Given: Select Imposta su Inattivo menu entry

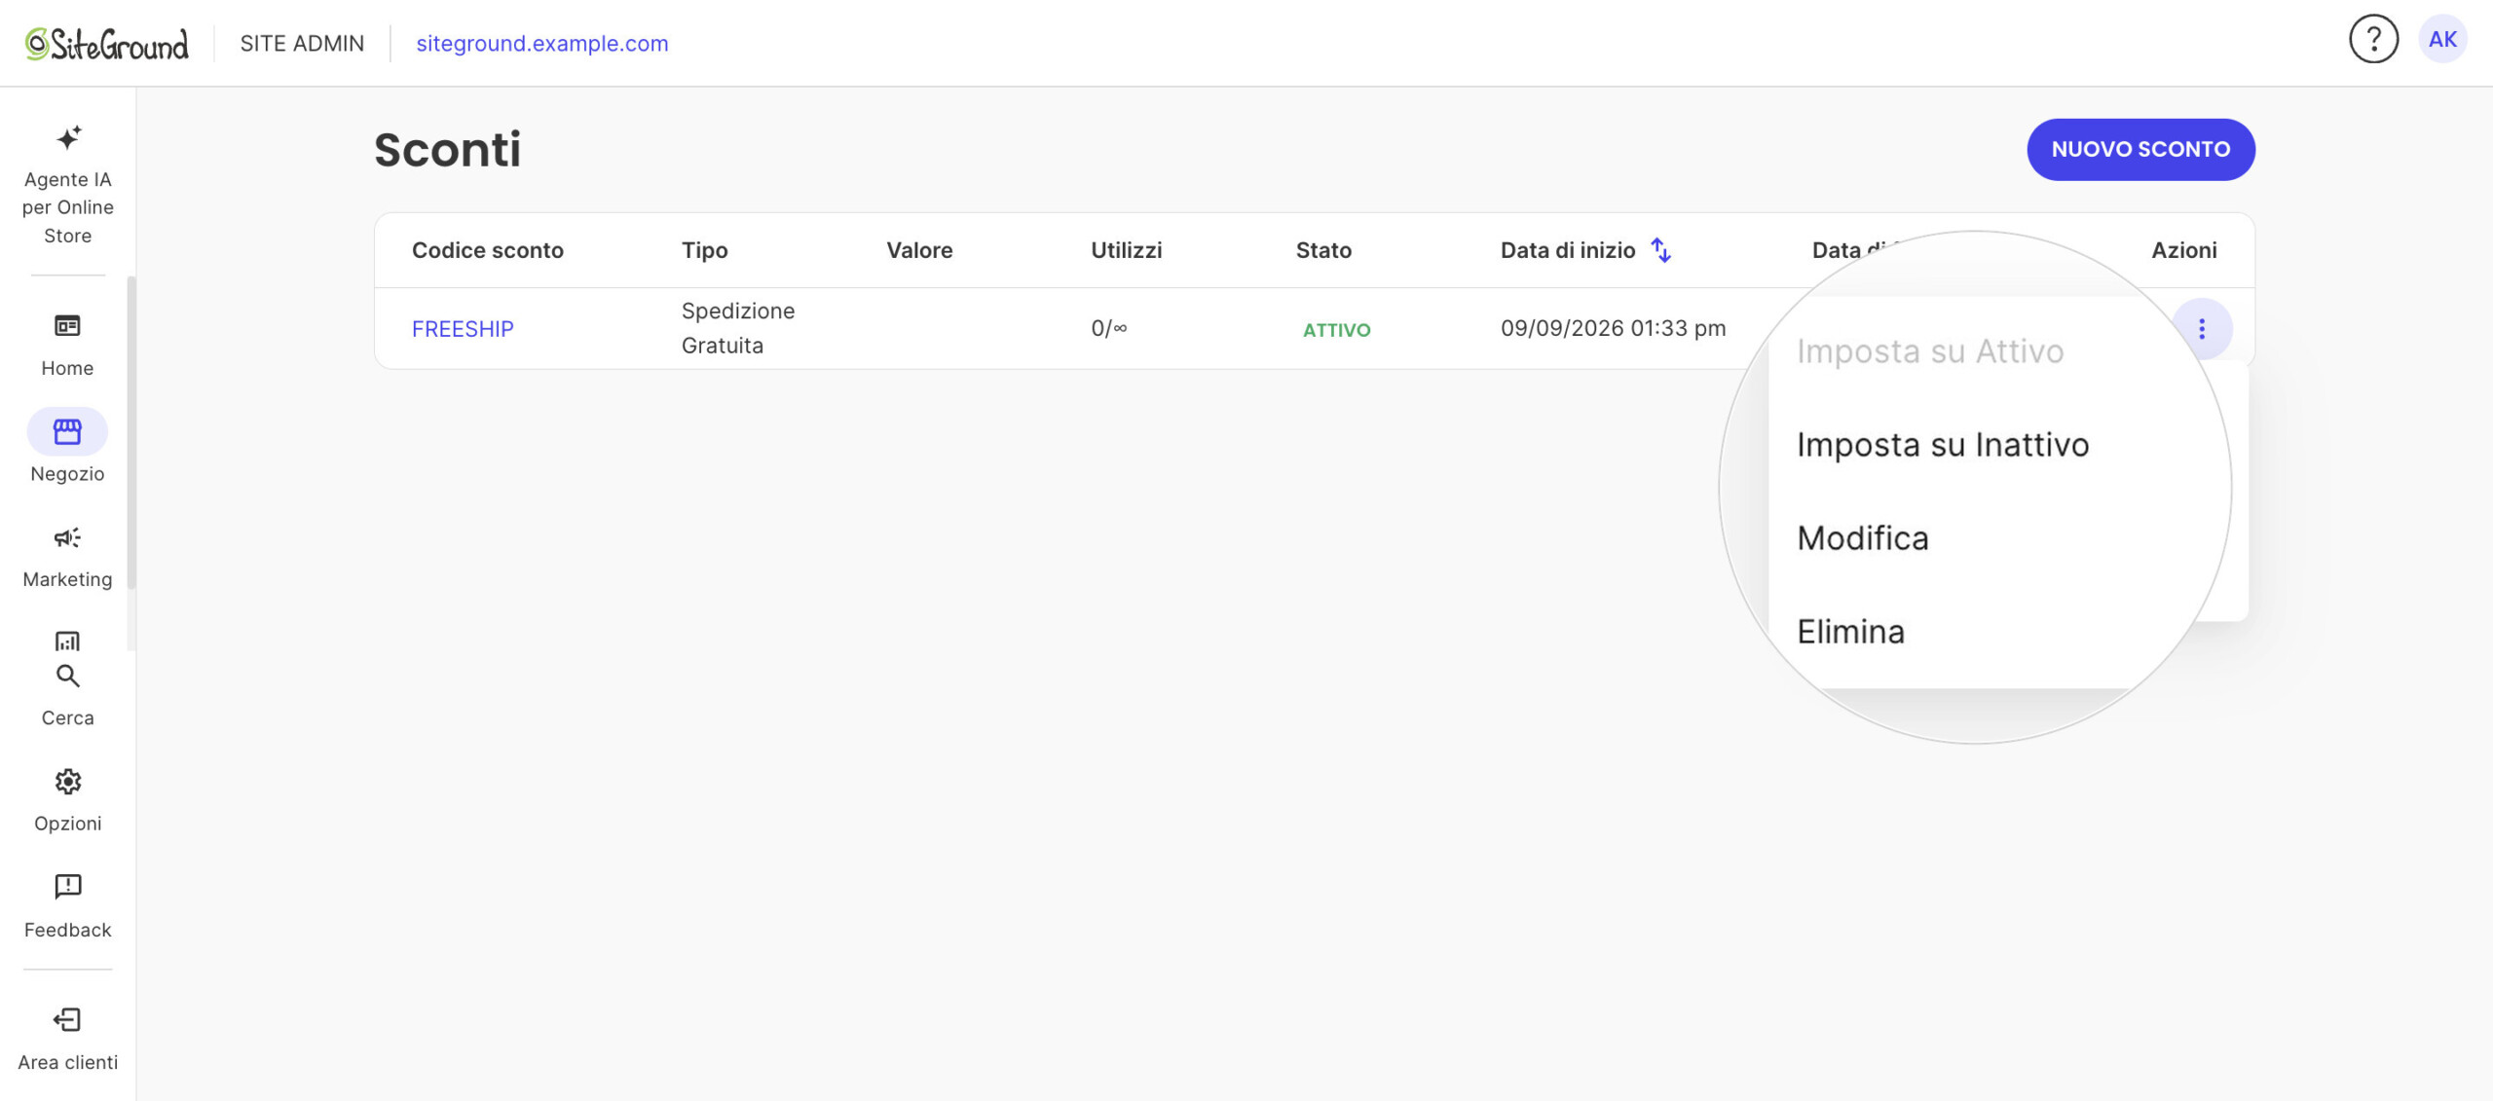Looking at the screenshot, I should coord(1943,445).
